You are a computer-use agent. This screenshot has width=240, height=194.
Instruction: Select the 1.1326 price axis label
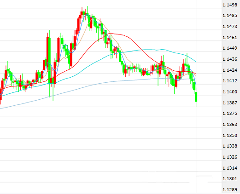tap(230, 157)
